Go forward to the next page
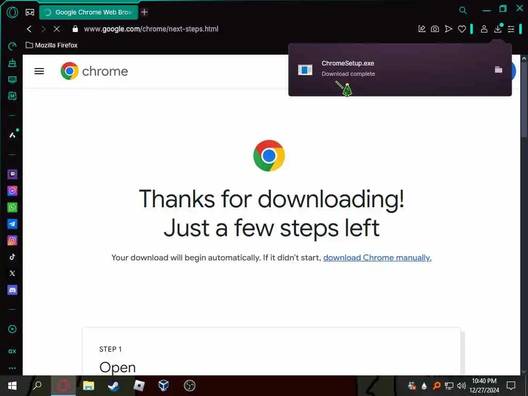528x396 pixels. (x=43, y=29)
